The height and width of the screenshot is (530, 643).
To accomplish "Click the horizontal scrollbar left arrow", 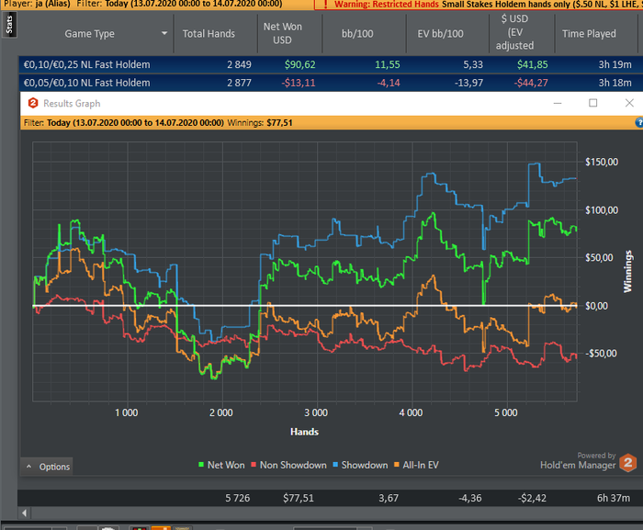I will point(24,513).
